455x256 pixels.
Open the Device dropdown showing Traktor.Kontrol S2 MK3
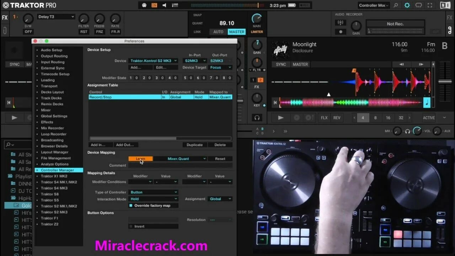[153, 61]
